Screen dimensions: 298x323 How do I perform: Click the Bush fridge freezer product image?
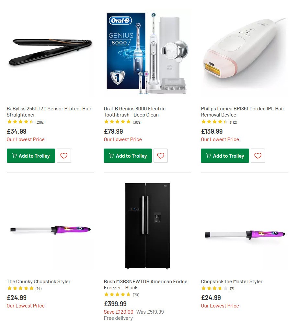click(147, 226)
